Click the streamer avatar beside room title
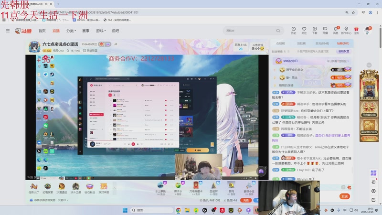382x215 pixels. [x=34, y=47]
